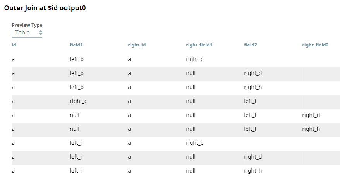The height and width of the screenshot is (187, 340).
Task: Select the 'right_c' cell in field1 column
Action: 79,101
